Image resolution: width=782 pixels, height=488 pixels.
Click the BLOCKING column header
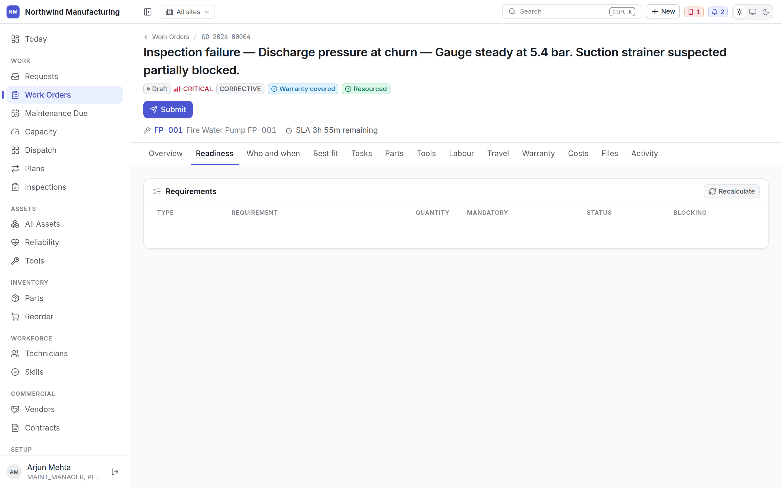(690, 213)
